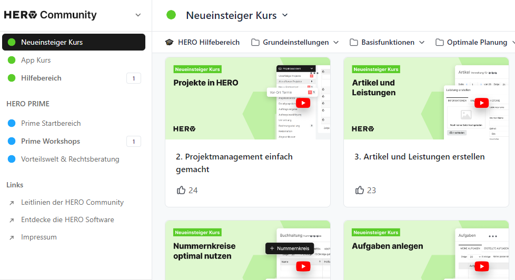The height and width of the screenshot is (280, 515).
Task: Click arrow icon beside Leitlinien der HERO Community
Action: (x=12, y=203)
